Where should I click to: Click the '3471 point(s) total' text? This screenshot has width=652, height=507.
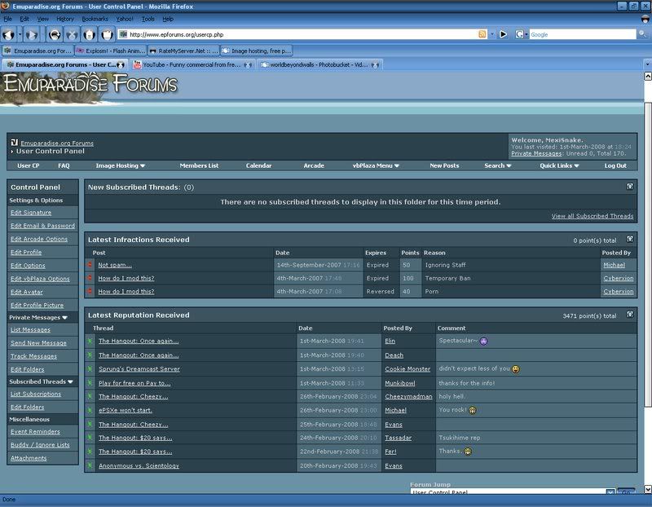589,316
